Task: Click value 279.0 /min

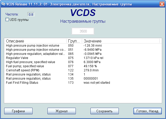Action: tap(91, 70)
